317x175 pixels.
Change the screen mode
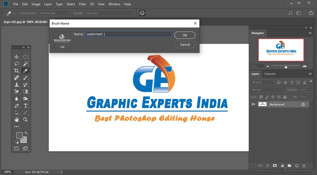[x=25, y=148]
